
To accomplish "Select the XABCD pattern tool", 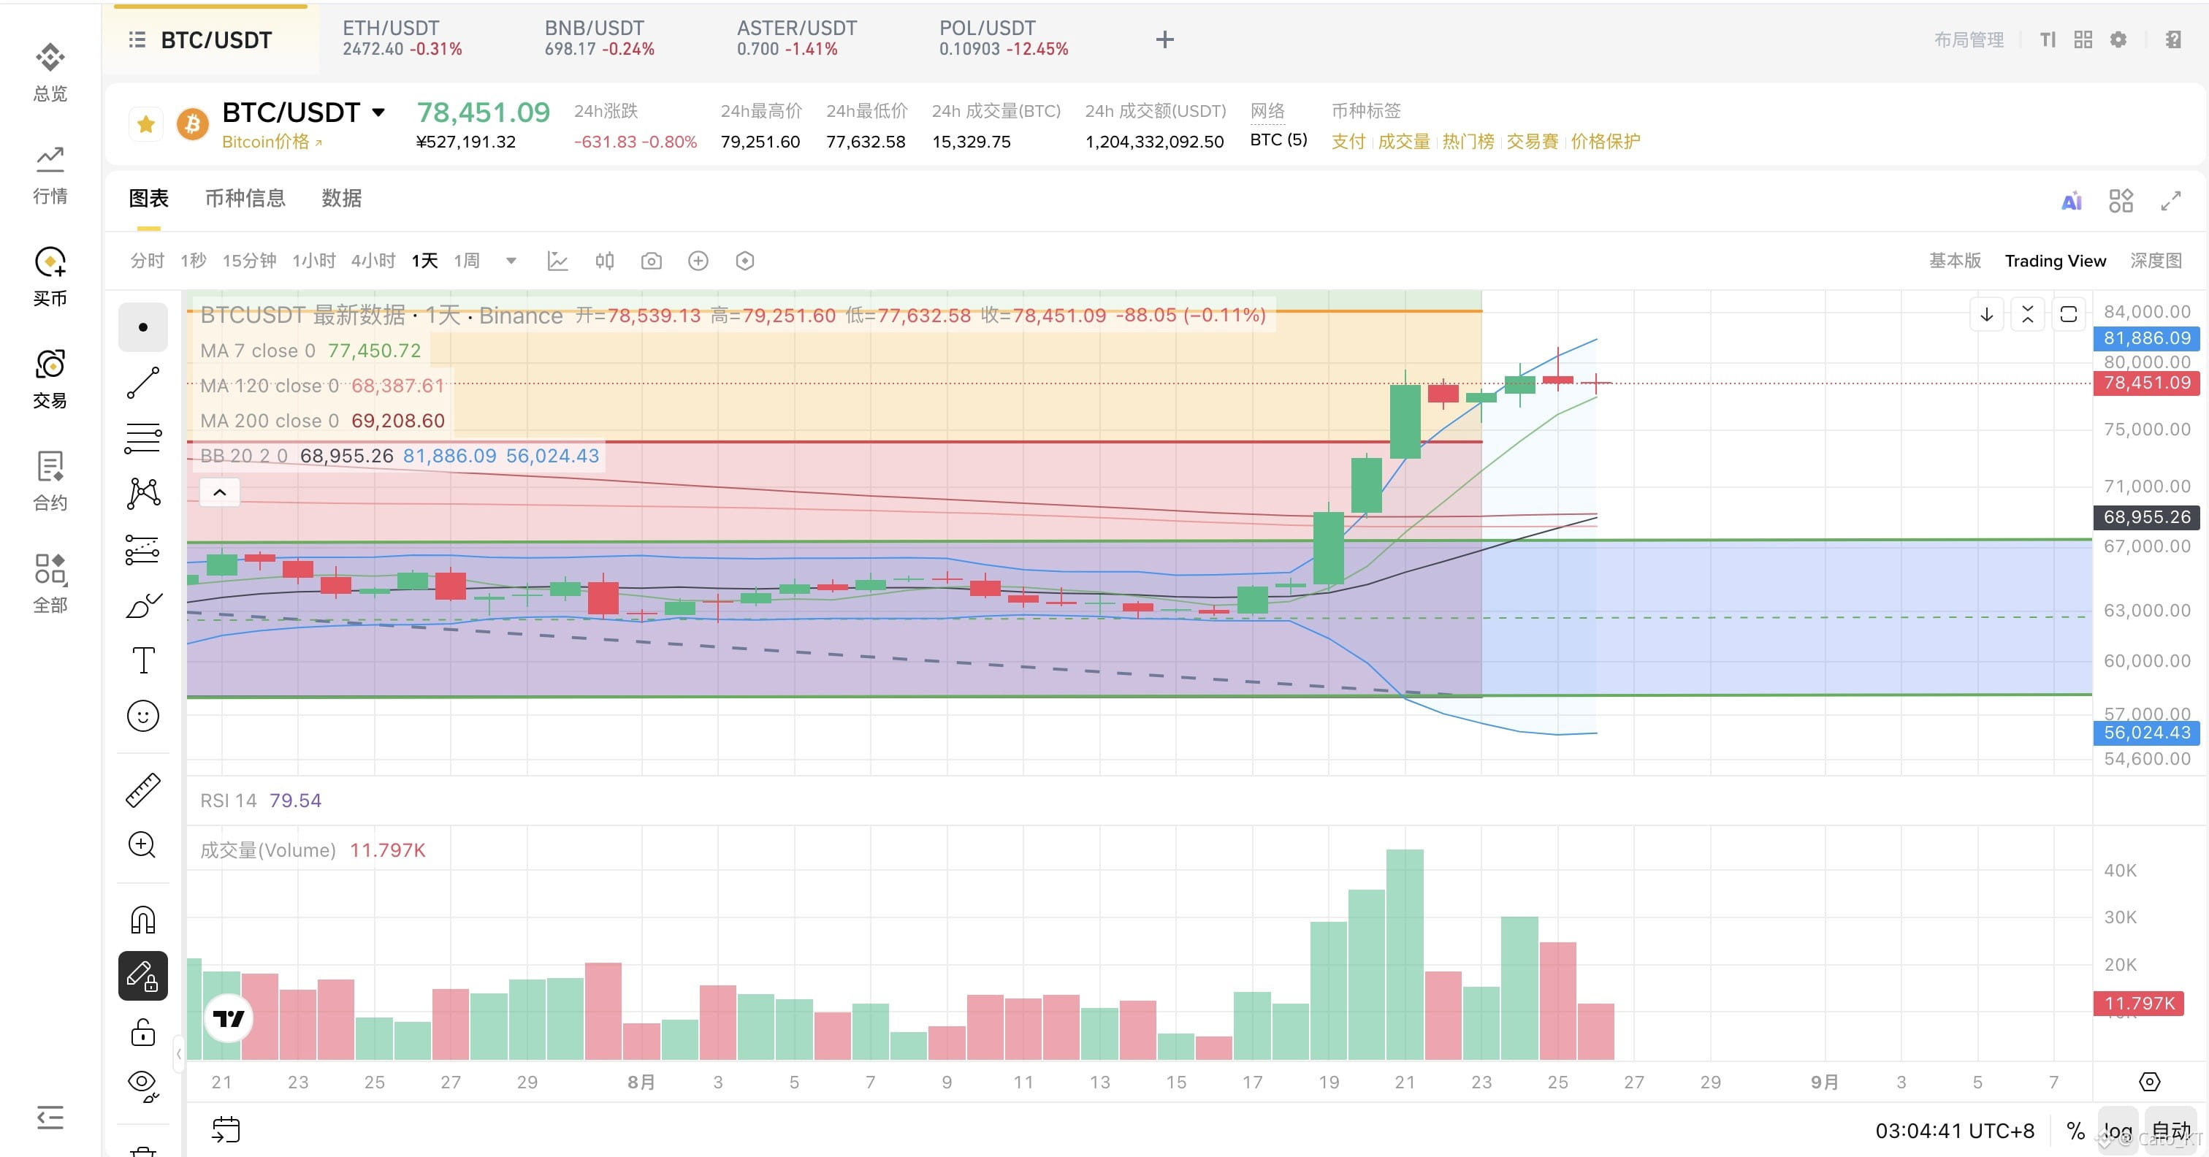I will (x=142, y=493).
